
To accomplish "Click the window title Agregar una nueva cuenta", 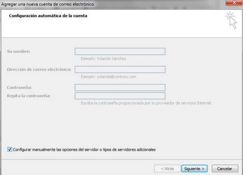I will 47,4.
